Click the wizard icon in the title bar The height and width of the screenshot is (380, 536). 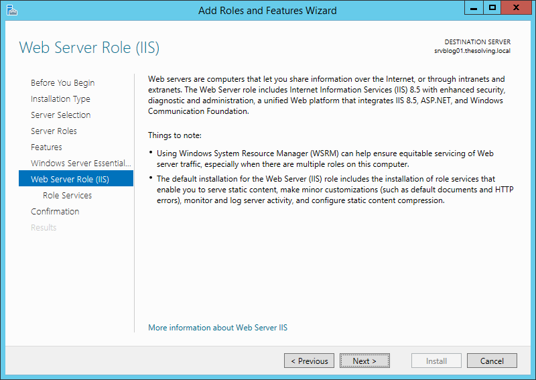pos(11,10)
